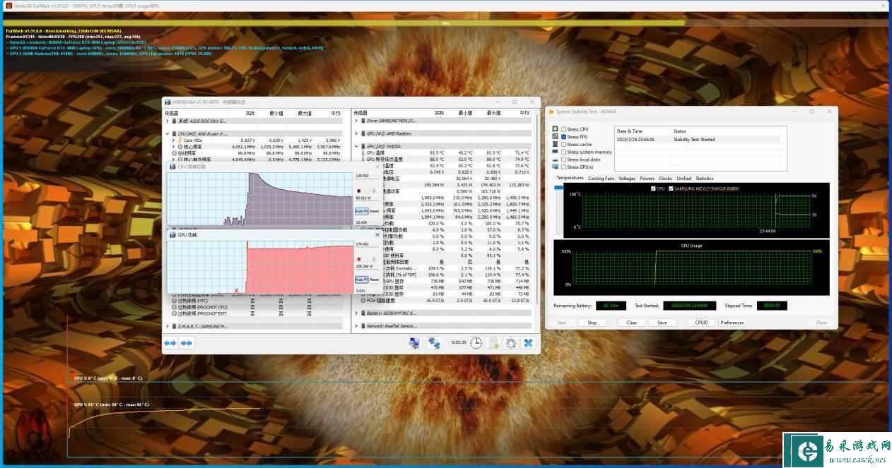The width and height of the screenshot is (892, 468).
Task: Open Clocks tab in AIDA64
Action: (x=665, y=179)
